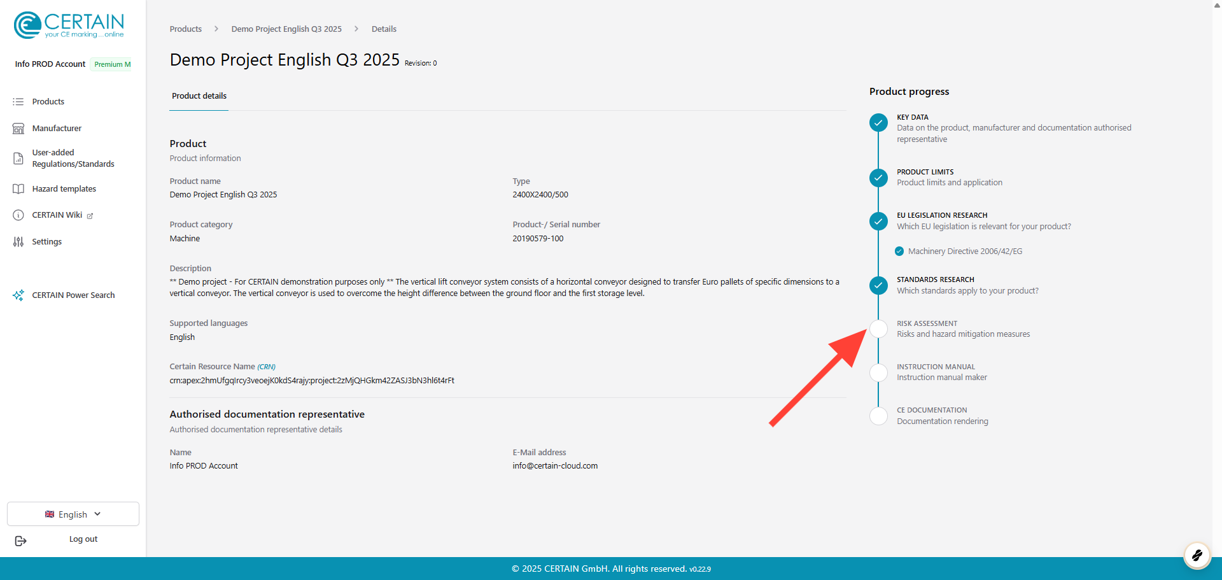Click the User-added Regulations document icon

point(18,159)
